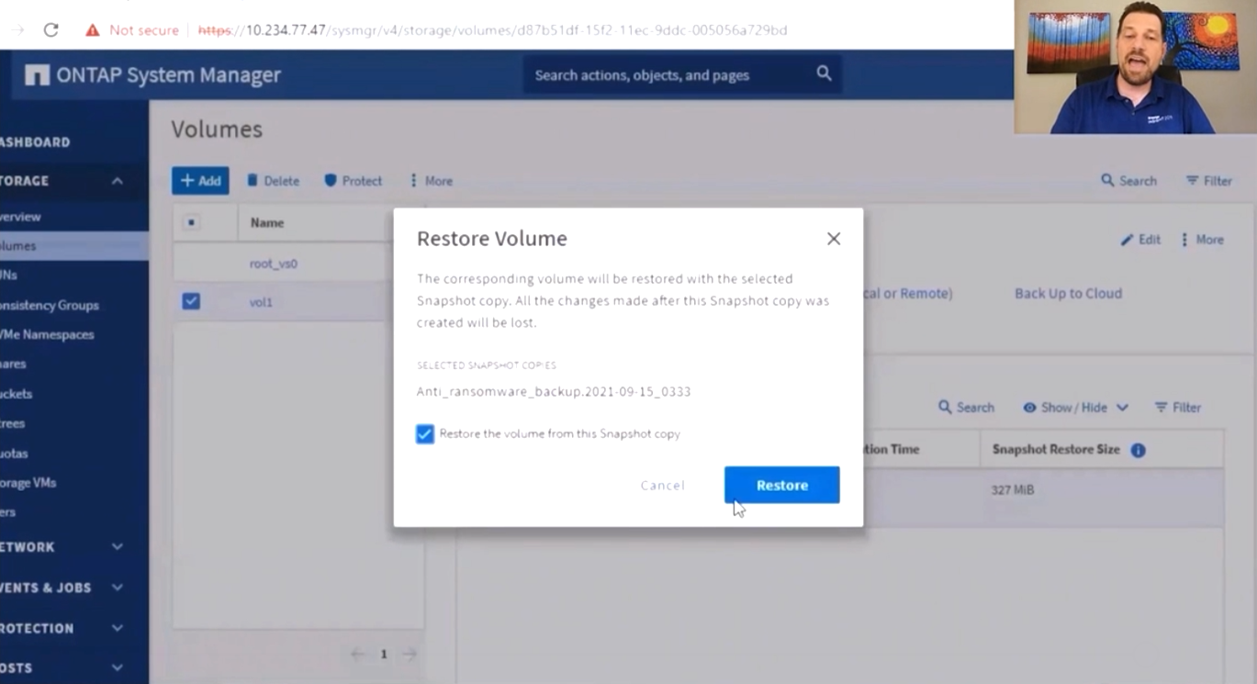
Task: Open the Show / Hide dropdown
Action: click(1075, 408)
